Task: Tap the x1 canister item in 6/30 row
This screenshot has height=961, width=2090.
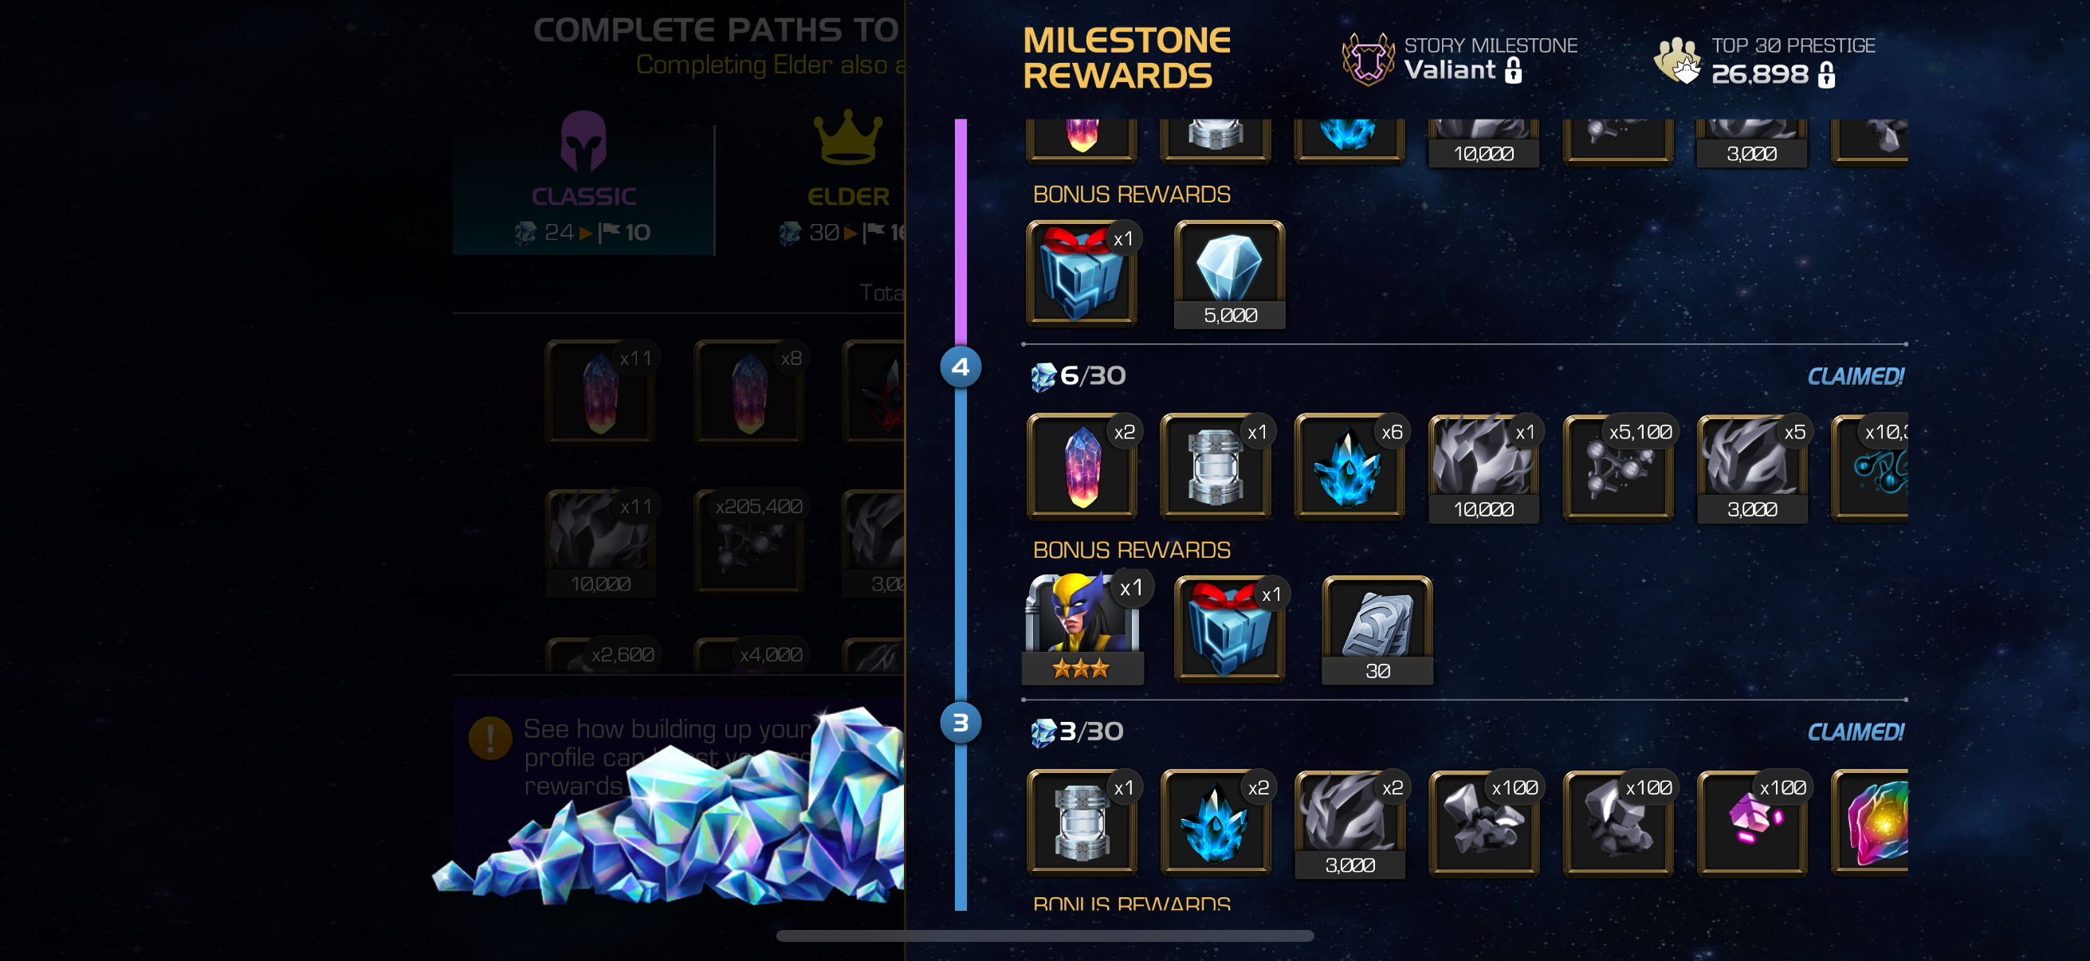Action: coord(1216,466)
